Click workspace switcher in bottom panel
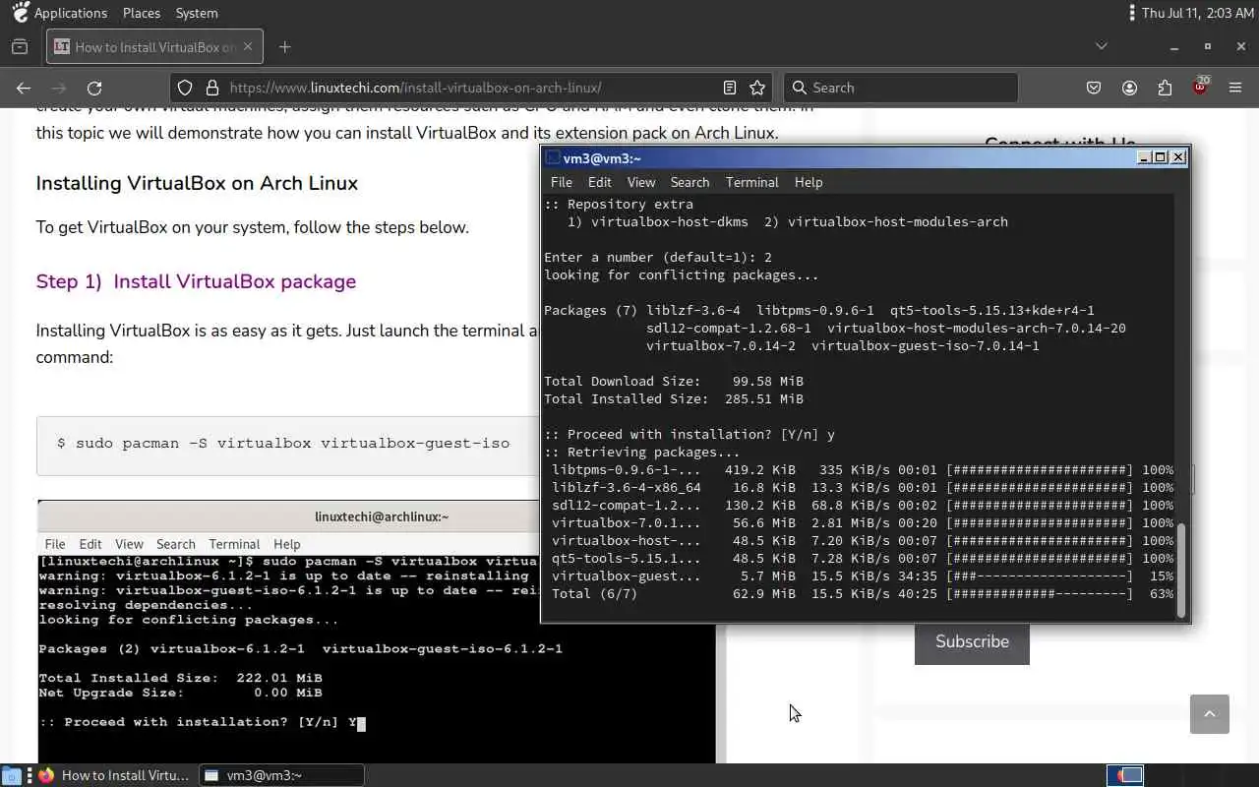The height and width of the screenshot is (787, 1259). pos(1125,775)
